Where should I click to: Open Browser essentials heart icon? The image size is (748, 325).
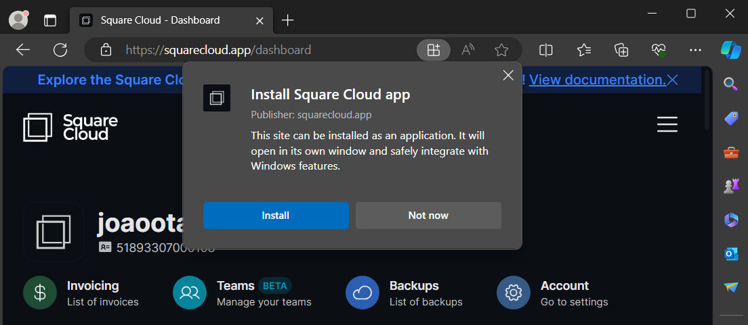point(659,50)
